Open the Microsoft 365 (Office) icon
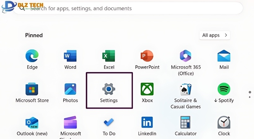 (186, 56)
